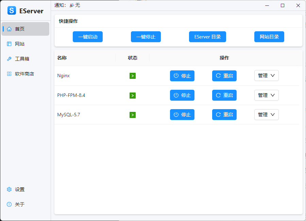Close the EServer window

click(x=298, y=5)
